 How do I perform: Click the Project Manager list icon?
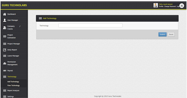tap(5, 44)
